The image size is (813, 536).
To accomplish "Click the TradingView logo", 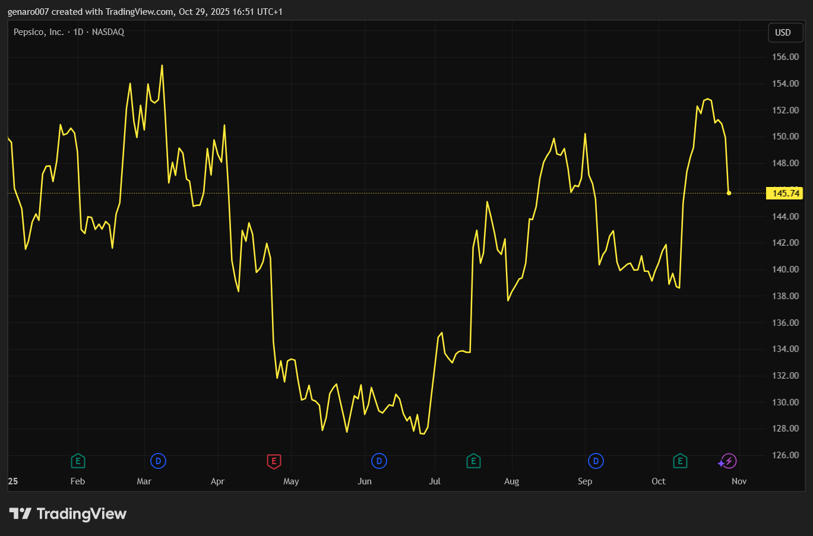I will (68, 513).
